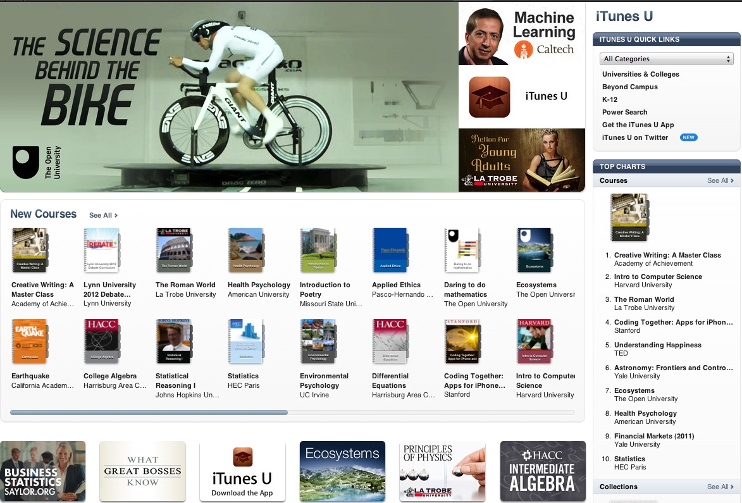Open the iTunes U on Twitter link
The image size is (742, 503).
click(x=635, y=138)
